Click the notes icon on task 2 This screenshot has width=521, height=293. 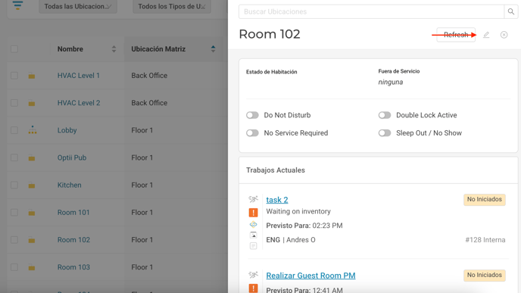[x=253, y=246]
